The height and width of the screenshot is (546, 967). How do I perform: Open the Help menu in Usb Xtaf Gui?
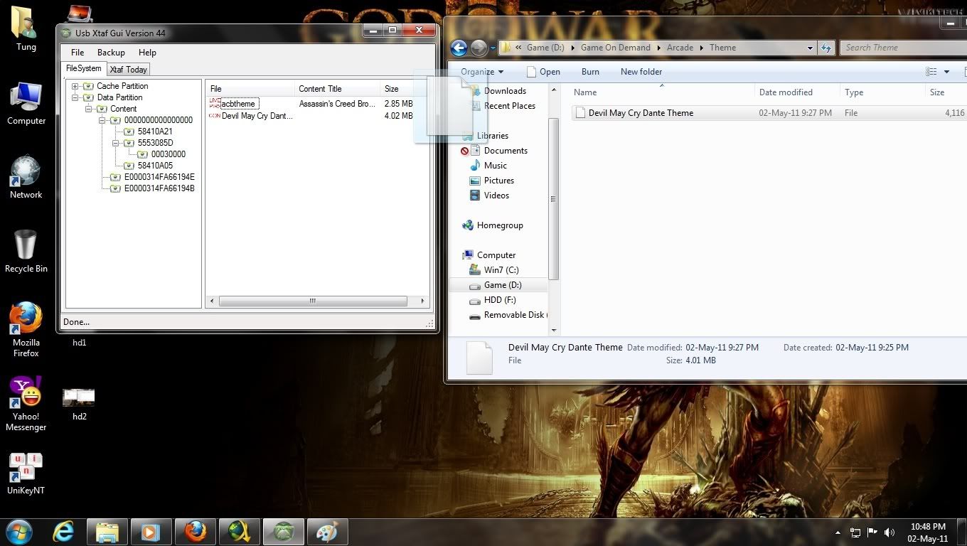(x=147, y=53)
